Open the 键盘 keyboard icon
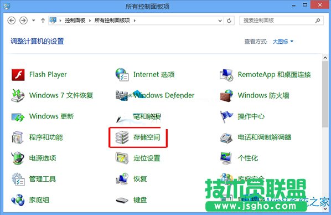This screenshot has height=215, width=331. pos(122,200)
